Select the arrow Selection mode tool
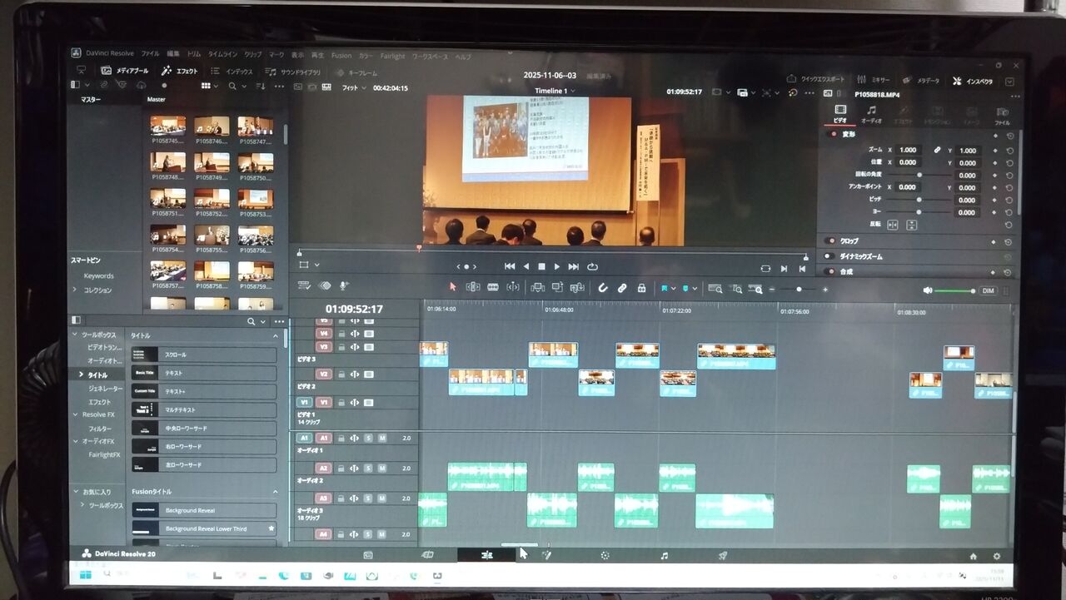This screenshot has width=1066, height=600. click(453, 288)
